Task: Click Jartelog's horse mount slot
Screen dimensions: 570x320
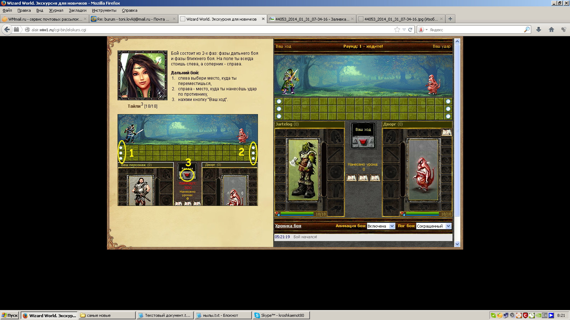Action: pos(303,207)
